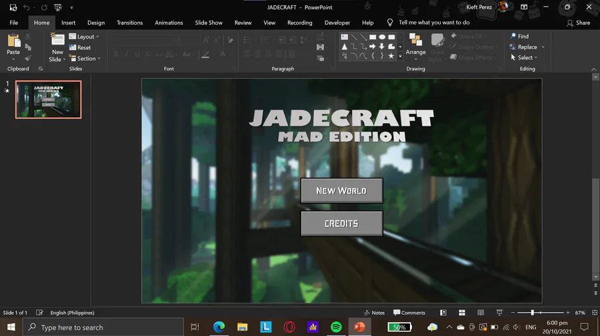Open the Transitions ribbon tab
This screenshot has width=600, height=336.
point(129,23)
